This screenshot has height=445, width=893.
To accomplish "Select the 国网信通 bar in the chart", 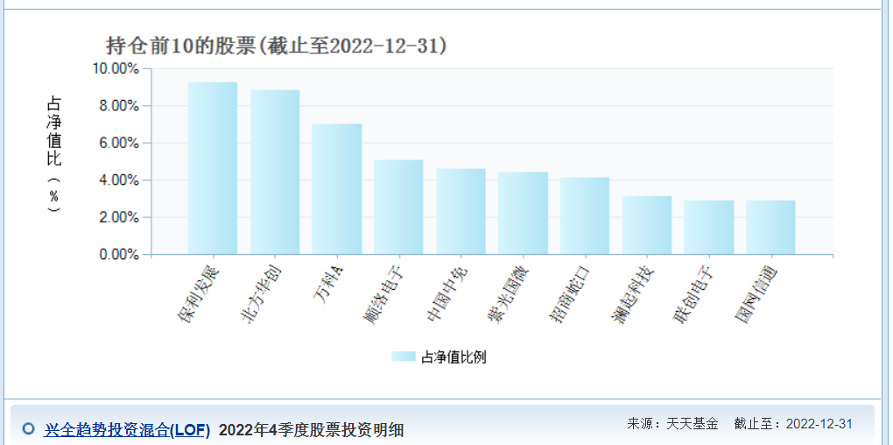I will pos(770,228).
